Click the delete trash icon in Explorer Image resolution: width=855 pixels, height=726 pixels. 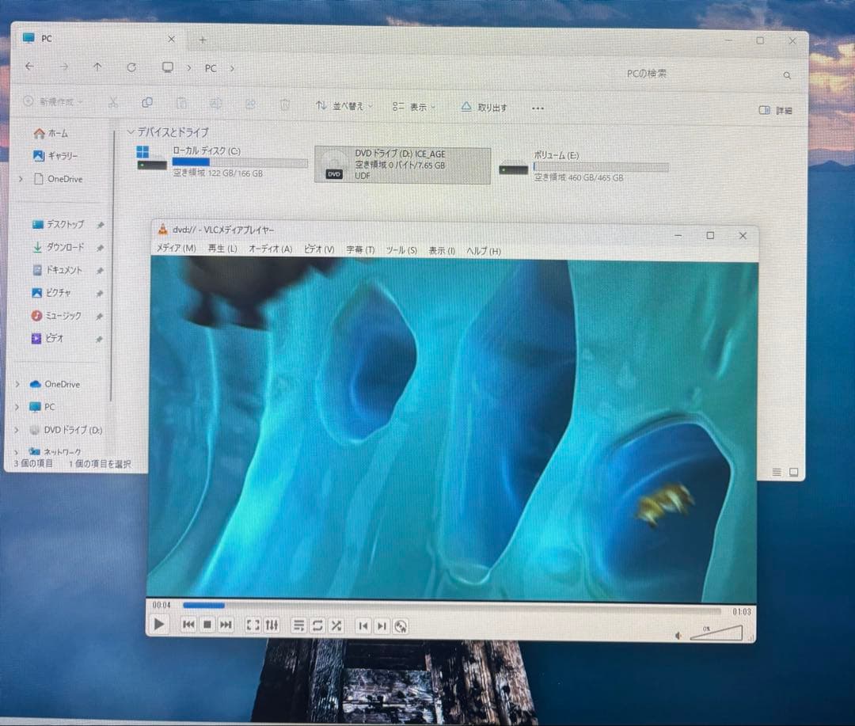[x=285, y=105]
